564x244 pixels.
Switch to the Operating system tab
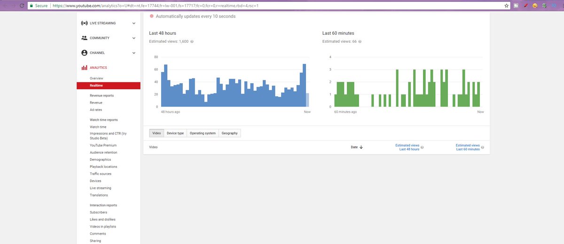click(203, 133)
